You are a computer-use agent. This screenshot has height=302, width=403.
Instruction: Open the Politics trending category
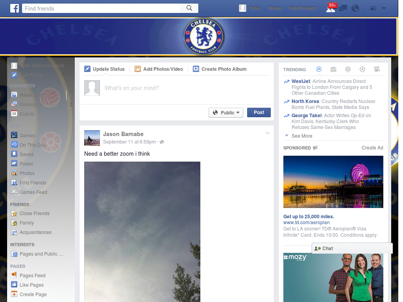point(333,69)
